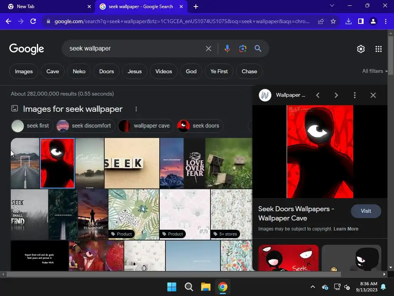Open the large preview image
The height and width of the screenshot is (296, 394).
pyautogui.click(x=320, y=151)
